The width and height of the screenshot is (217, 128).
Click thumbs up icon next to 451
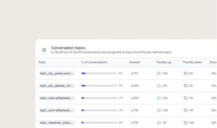(159, 86)
